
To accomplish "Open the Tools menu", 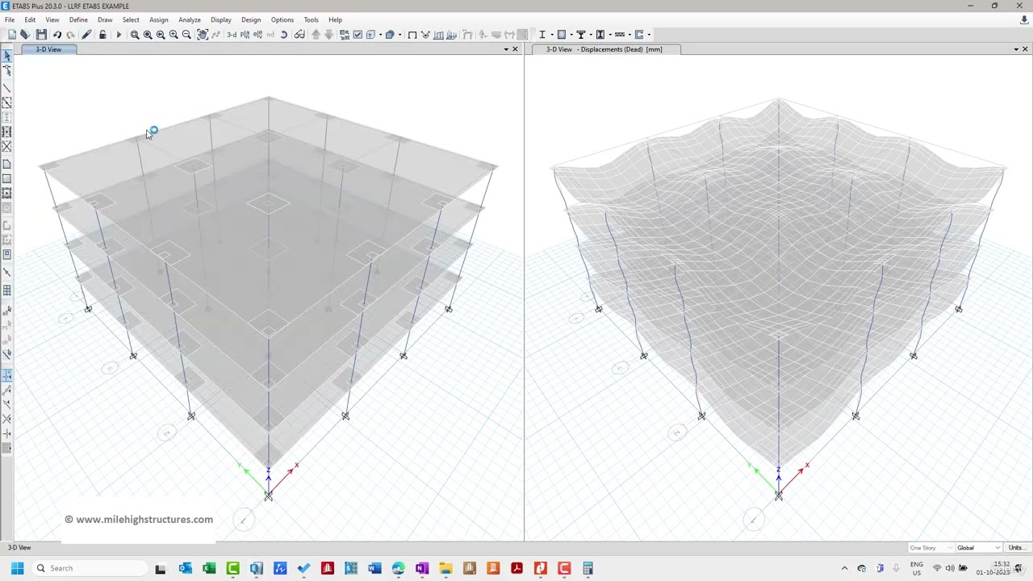I will [x=311, y=19].
